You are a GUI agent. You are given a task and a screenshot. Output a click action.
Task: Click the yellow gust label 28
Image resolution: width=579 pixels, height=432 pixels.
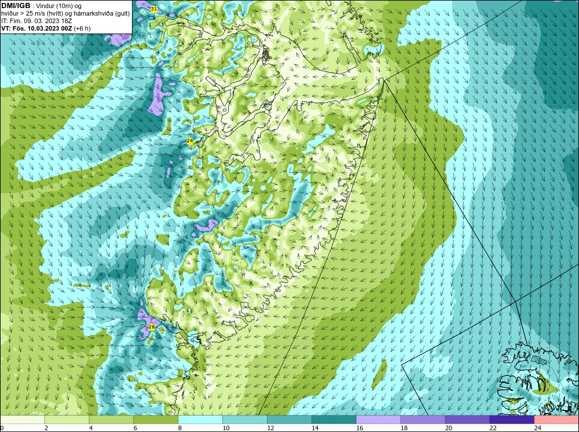tap(151, 327)
